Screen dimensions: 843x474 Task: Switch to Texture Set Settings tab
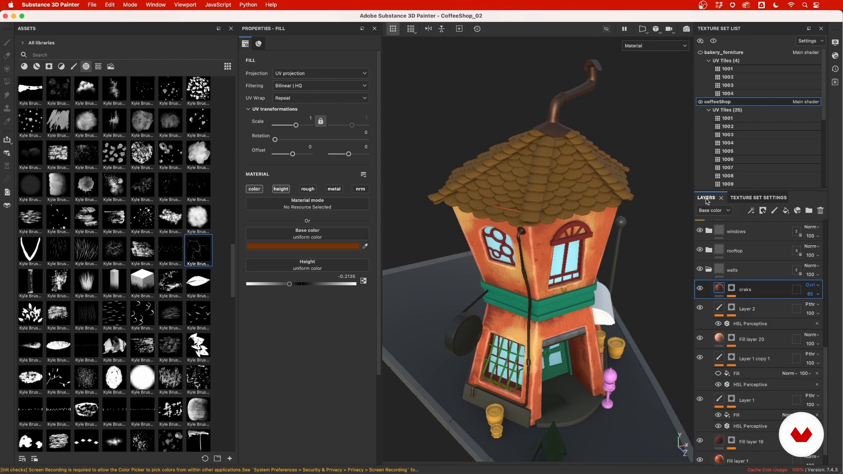(x=758, y=197)
